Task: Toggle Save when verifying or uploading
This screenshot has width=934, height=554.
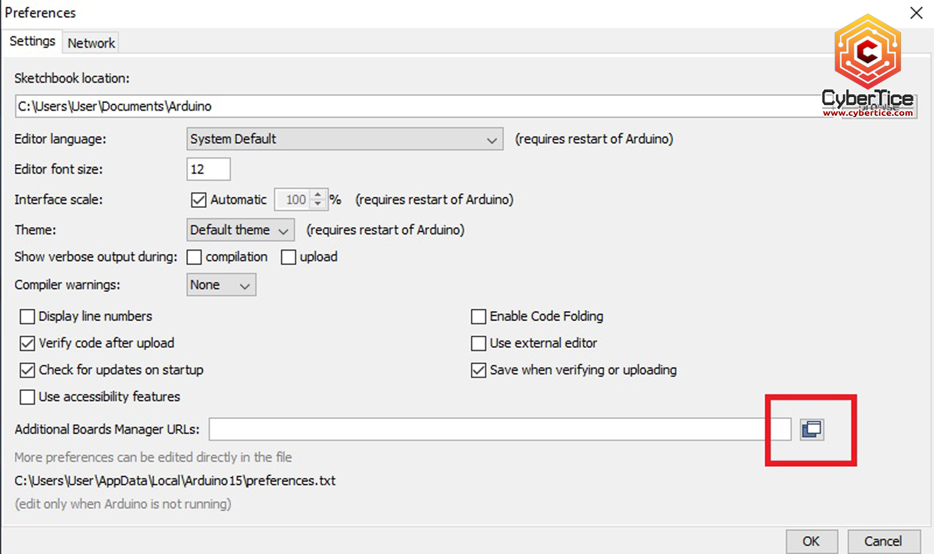Action: (x=478, y=370)
